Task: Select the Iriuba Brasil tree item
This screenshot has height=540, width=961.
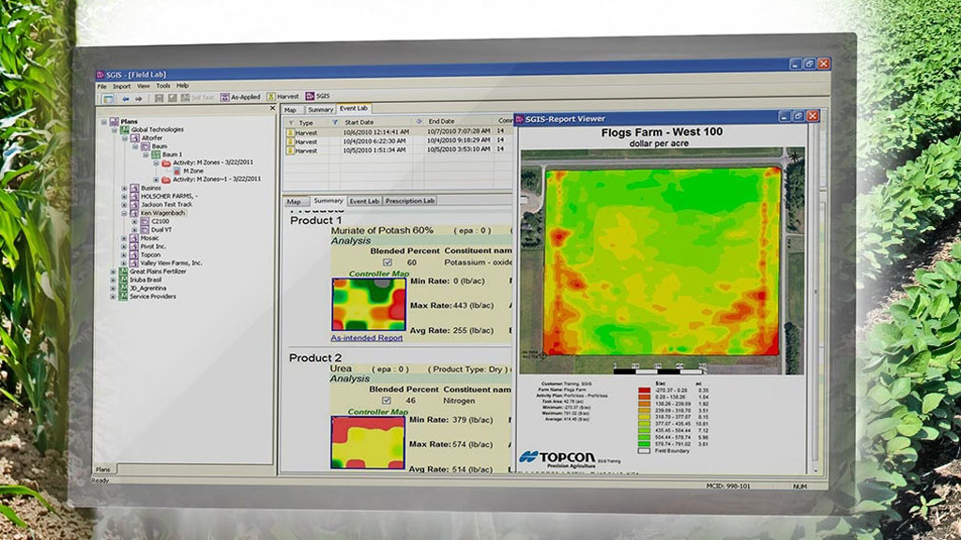Action: [145, 279]
